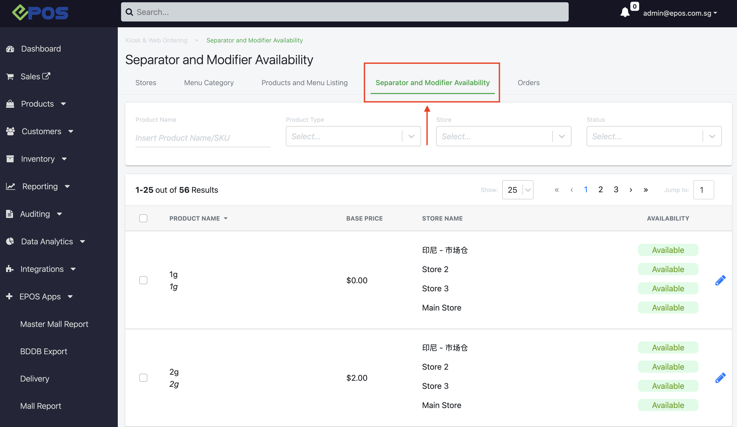The width and height of the screenshot is (737, 427).
Task: Click the $2.00 base price cell
Action: (357, 378)
